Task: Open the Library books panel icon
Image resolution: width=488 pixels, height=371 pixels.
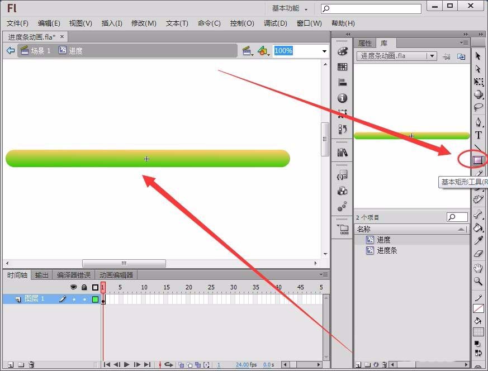Action: point(342,153)
